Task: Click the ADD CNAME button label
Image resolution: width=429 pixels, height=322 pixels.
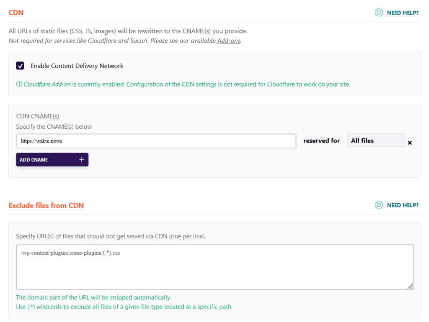Action: (34, 160)
